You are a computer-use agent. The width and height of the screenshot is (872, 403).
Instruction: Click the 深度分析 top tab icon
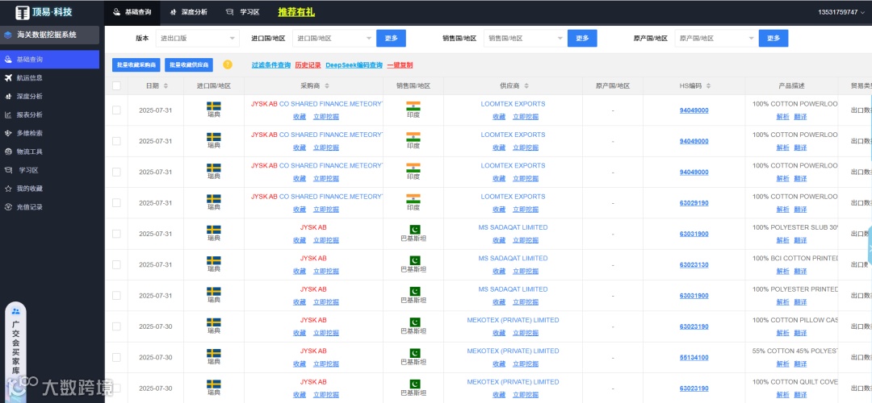tap(174, 11)
